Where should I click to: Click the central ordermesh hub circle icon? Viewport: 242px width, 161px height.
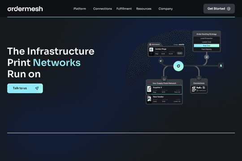coord(178,66)
